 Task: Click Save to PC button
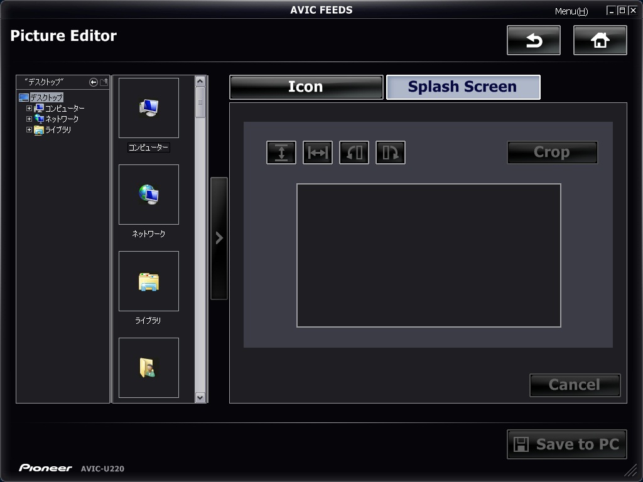click(x=567, y=444)
